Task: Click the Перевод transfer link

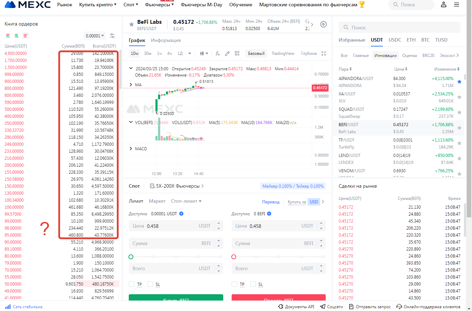Action: coord(271,202)
